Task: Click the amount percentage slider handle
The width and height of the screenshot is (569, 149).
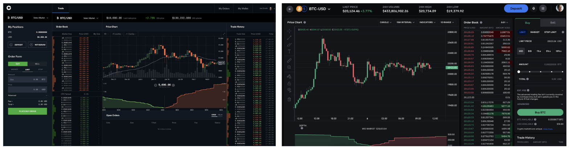Action: [519, 72]
